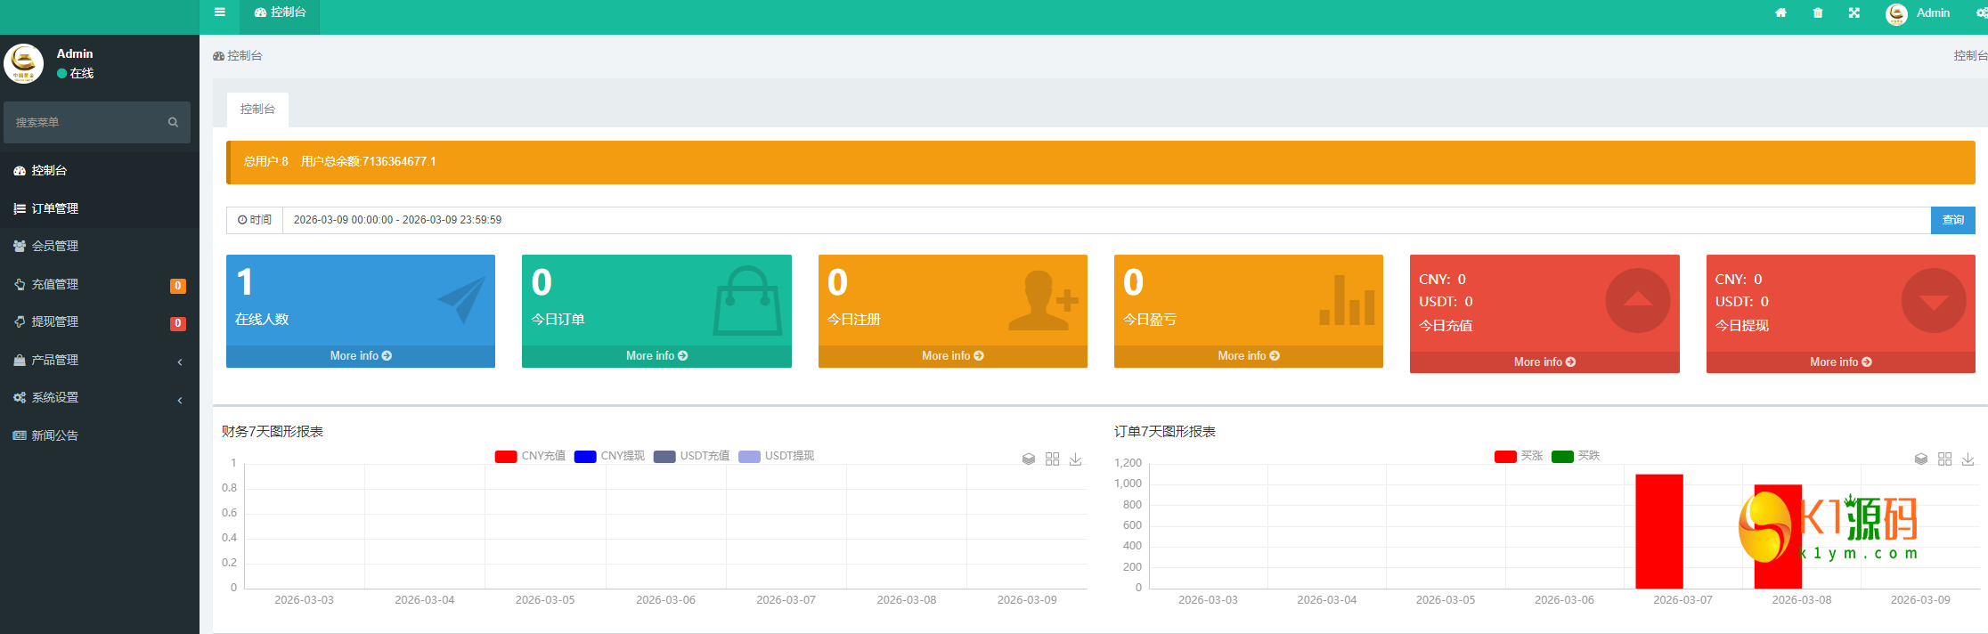Open More info for 今日订单
The height and width of the screenshot is (634, 1988).
[656, 355]
